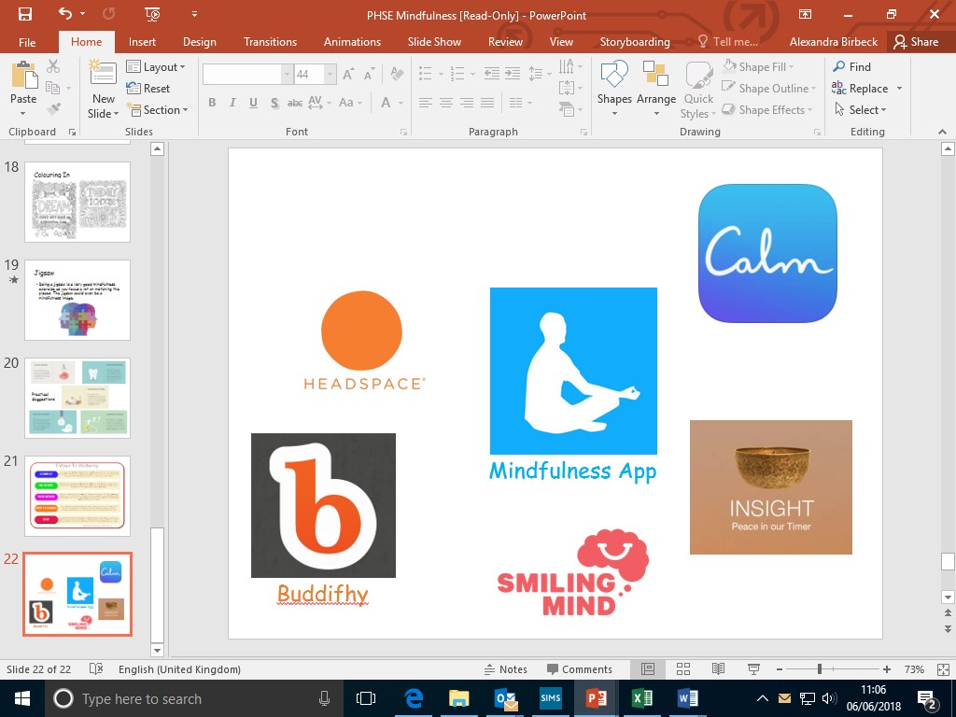Open the font name dropdown
This screenshot has width=956, height=717.
[x=287, y=75]
